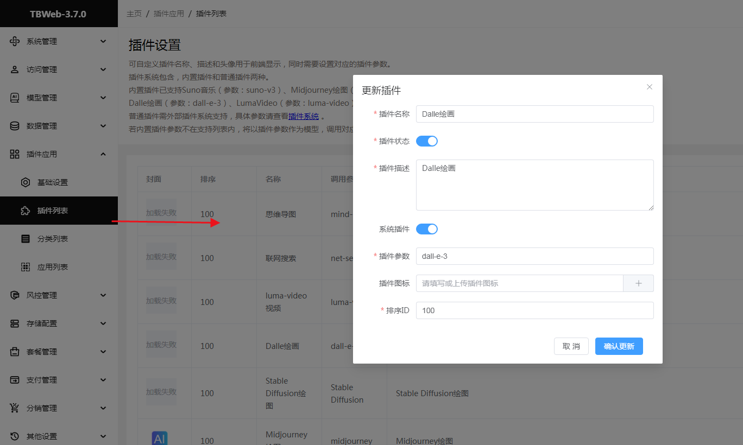Toggle the 插件状态 switch off
The width and height of the screenshot is (743, 445).
(426, 141)
